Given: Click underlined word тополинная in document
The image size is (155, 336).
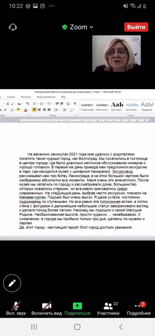Looking at the screenshot, I should point(110,202).
